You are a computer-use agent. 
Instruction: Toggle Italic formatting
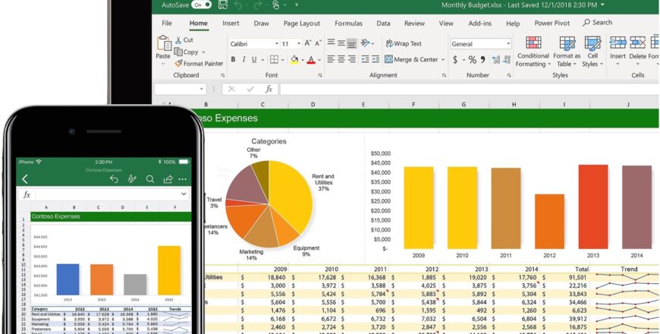[244, 60]
